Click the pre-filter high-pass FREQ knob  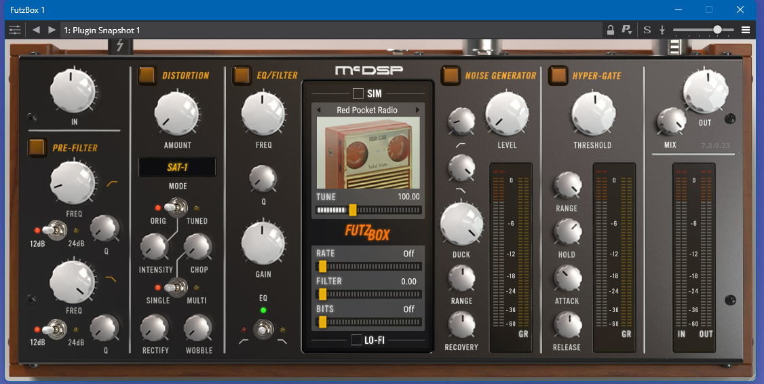[x=73, y=183]
